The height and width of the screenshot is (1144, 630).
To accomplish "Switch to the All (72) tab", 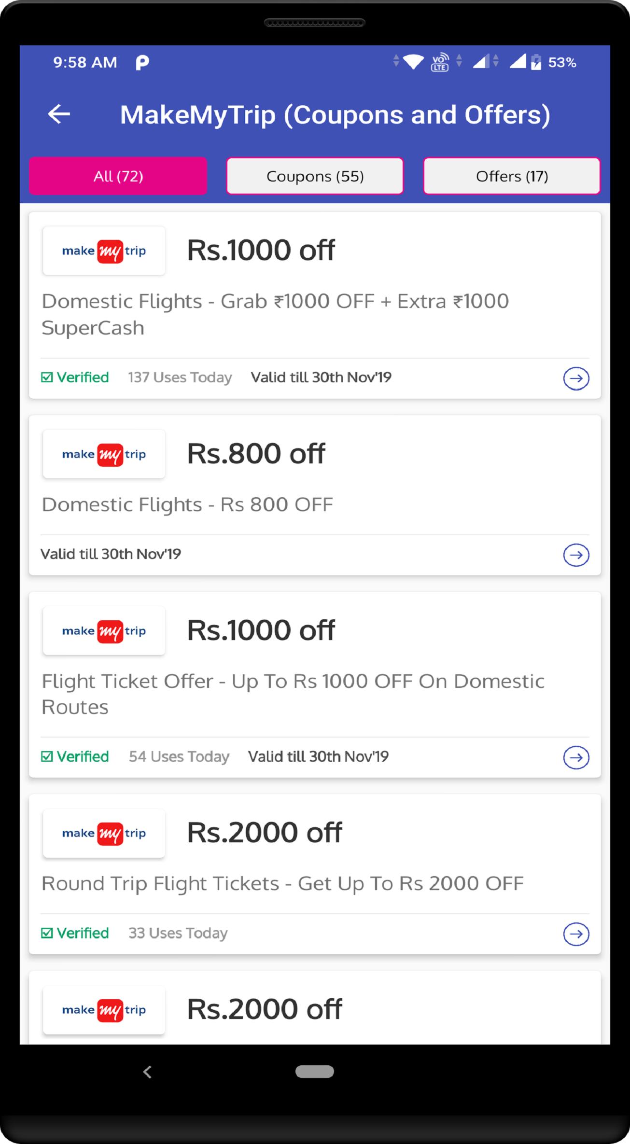I will pos(118,176).
